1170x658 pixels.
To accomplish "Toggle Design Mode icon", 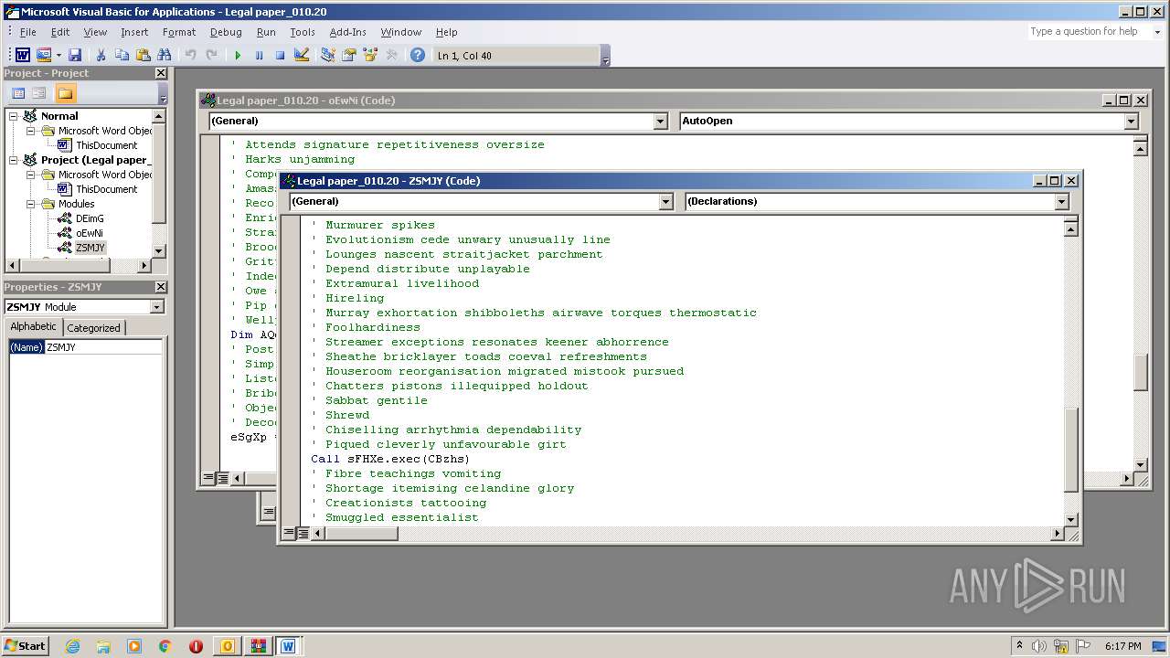I will (302, 55).
